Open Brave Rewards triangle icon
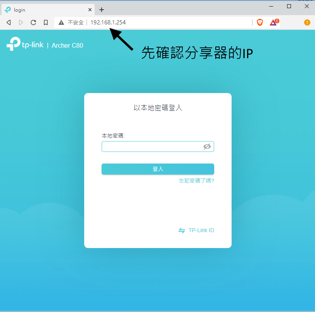The image size is (315, 312). [274, 22]
